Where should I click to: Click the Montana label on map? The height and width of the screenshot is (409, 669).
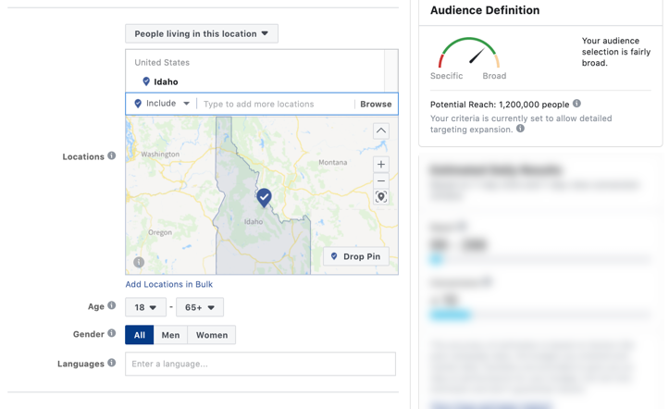[x=333, y=163]
